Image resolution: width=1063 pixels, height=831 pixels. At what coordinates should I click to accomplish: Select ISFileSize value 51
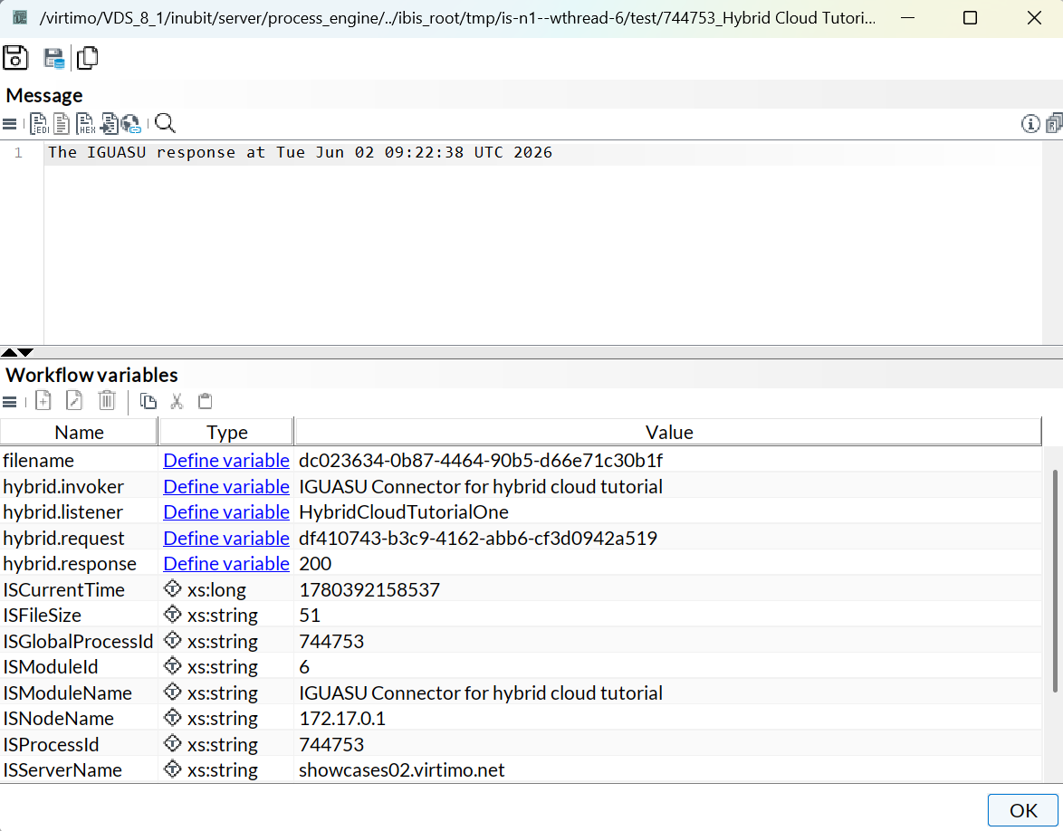coord(310,615)
